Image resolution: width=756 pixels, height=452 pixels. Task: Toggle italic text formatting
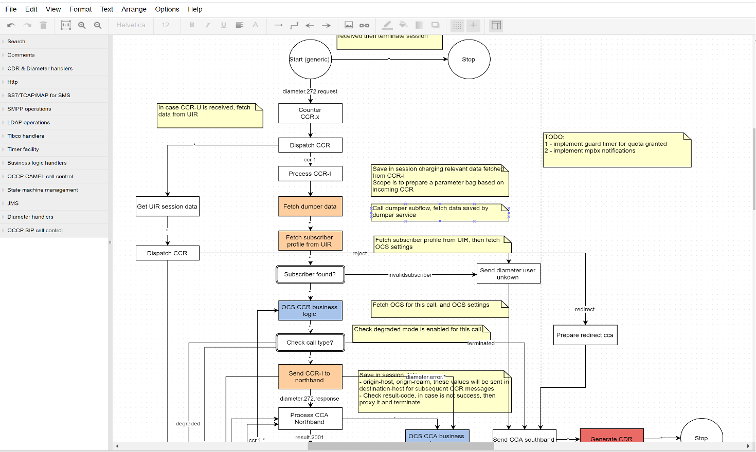coord(208,25)
